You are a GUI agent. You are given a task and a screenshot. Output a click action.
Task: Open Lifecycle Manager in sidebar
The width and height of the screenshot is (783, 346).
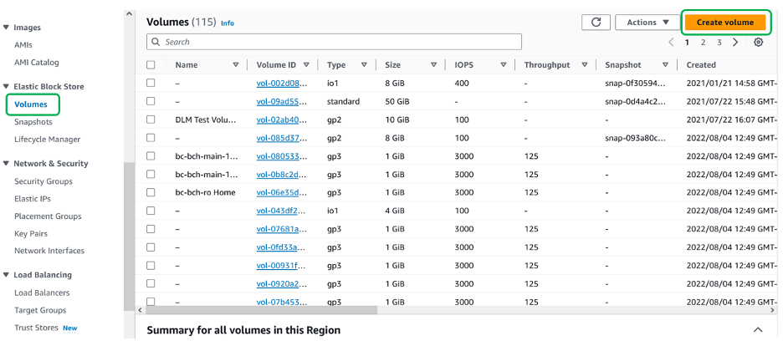(x=47, y=140)
